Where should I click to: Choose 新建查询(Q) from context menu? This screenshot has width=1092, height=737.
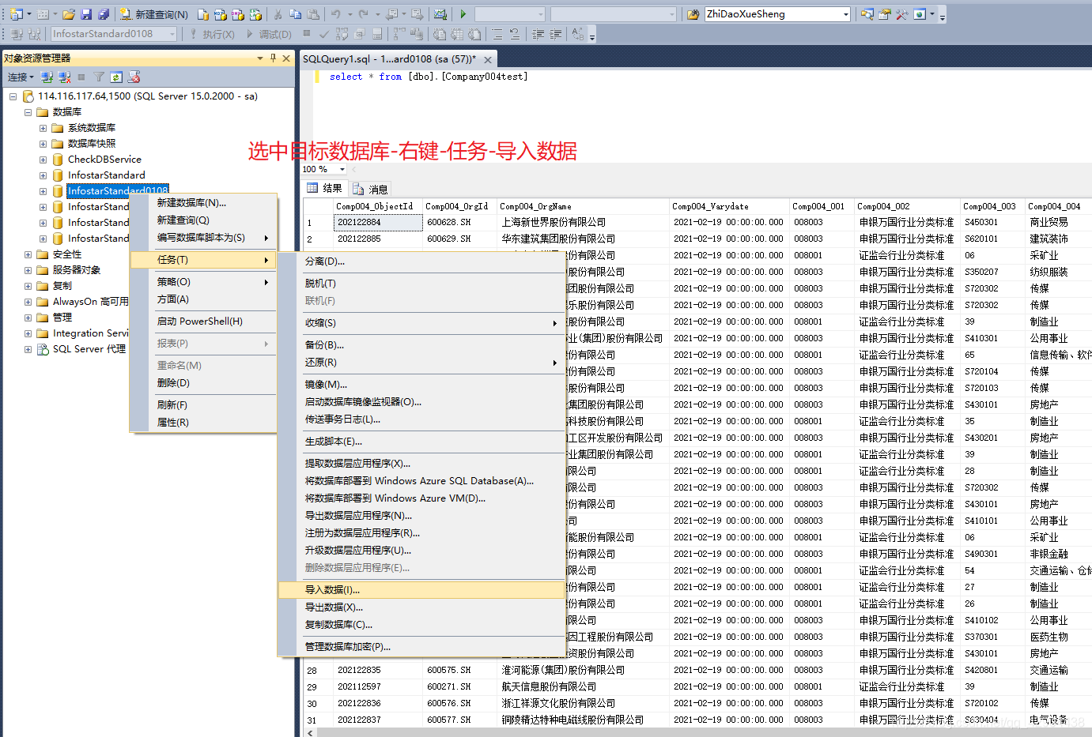tap(204, 220)
